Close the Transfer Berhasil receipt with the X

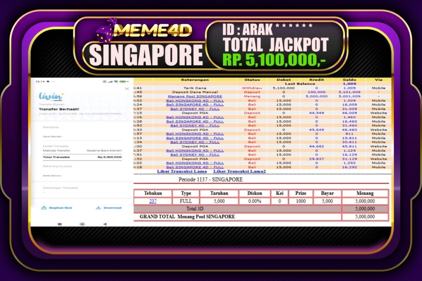pyautogui.click(x=127, y=88)
